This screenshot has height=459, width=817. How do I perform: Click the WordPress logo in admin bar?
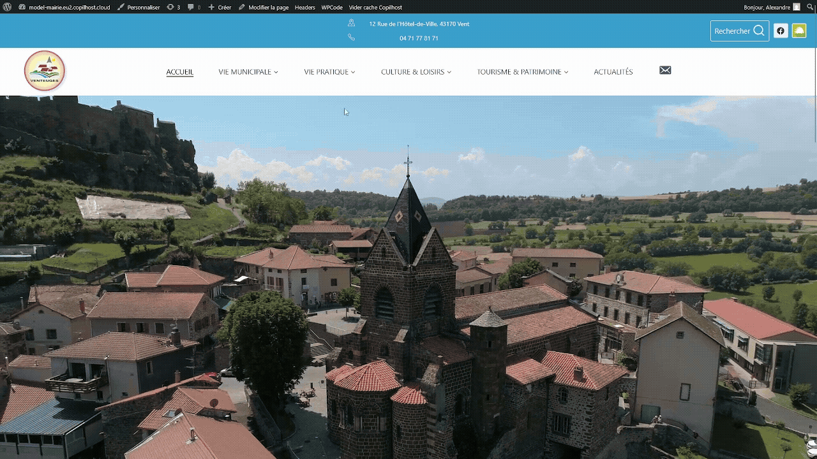point(8,7)
